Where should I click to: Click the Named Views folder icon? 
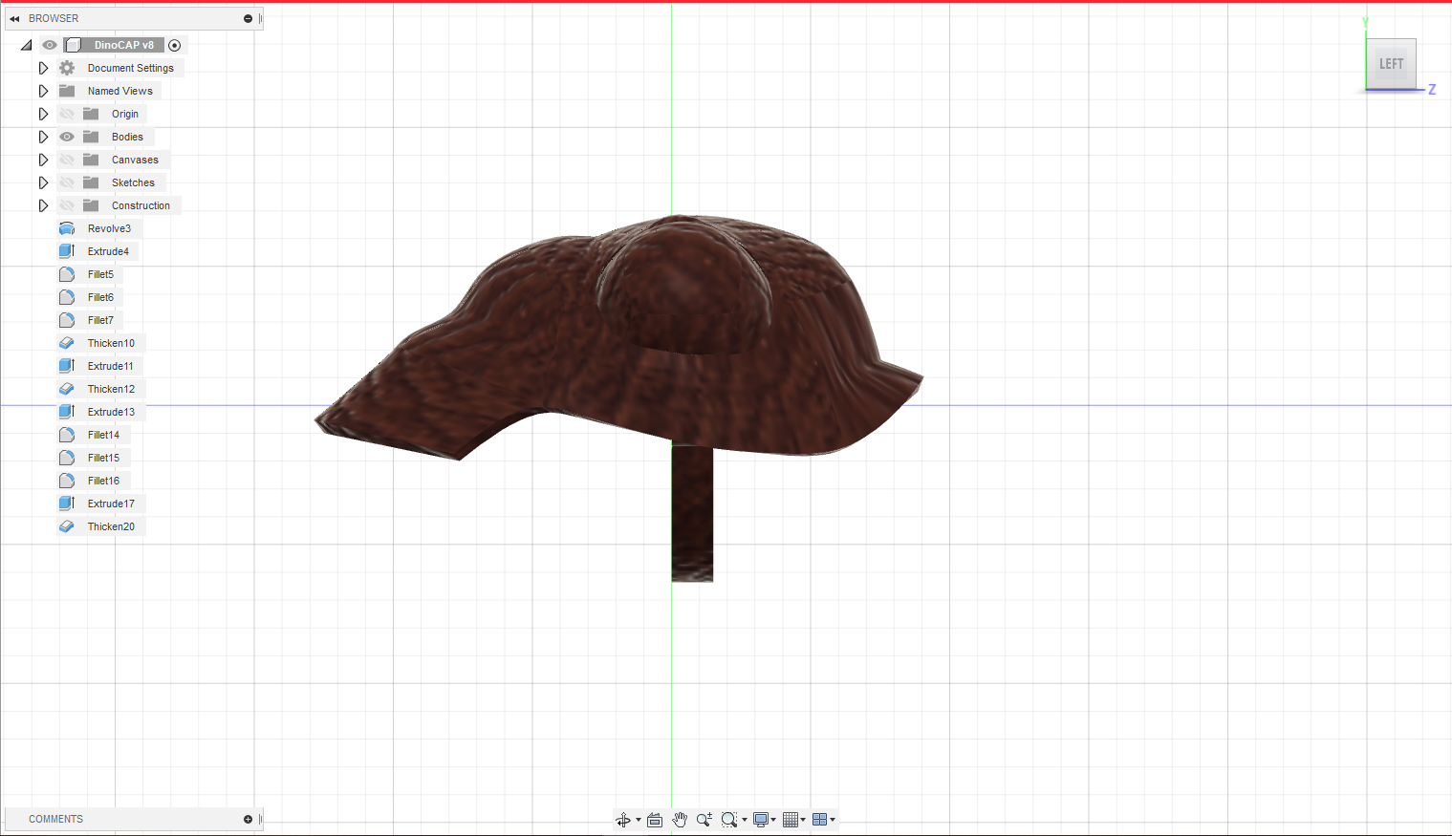click(67, 91)
